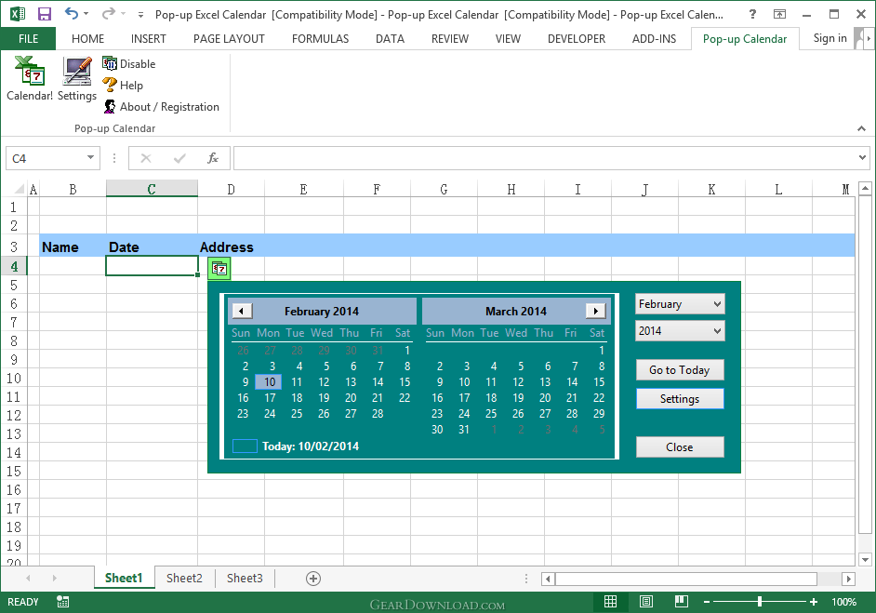The height and width of the screenshot is (613, 876).
Task: Click the next month arrow on March calendar
Action: click(x=595, y=311)
